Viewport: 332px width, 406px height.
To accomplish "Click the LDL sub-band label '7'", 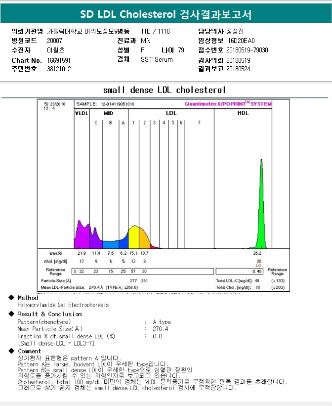I will (199, 123).
